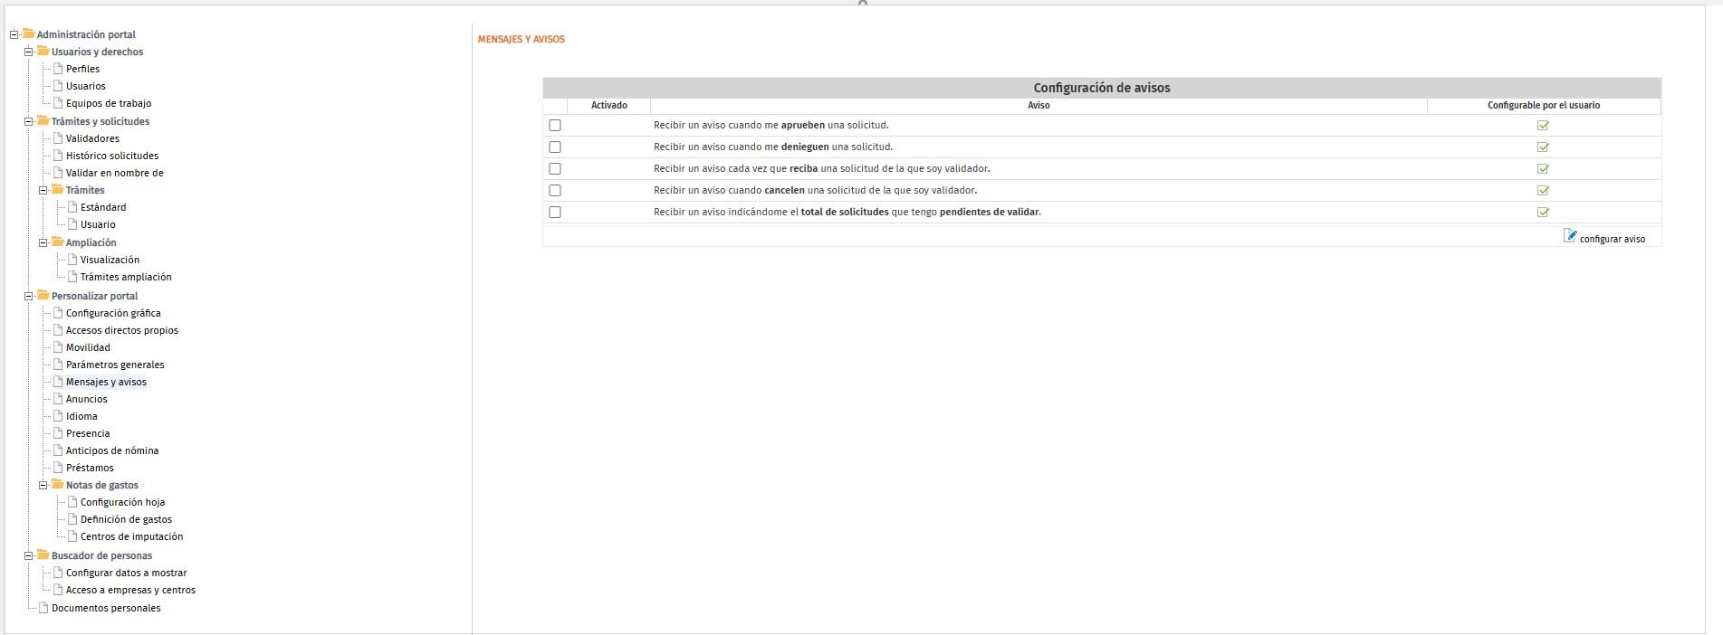The width and height of the screenshot is (1723, 635).
Task: Open Histórico solicitudes
Action: pyautogui.click(x=112, y=156)
